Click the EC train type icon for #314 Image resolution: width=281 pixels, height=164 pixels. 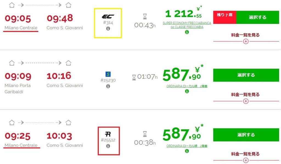click(x=108, y=17)
